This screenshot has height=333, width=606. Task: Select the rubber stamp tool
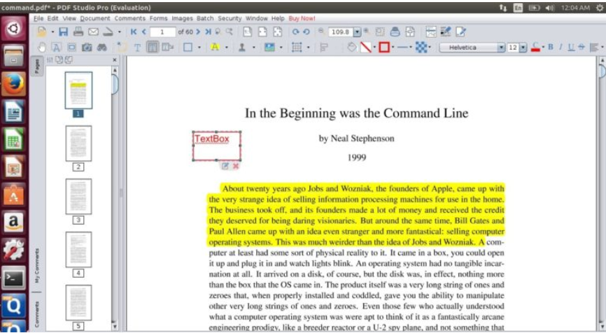(x=242, y=48)
